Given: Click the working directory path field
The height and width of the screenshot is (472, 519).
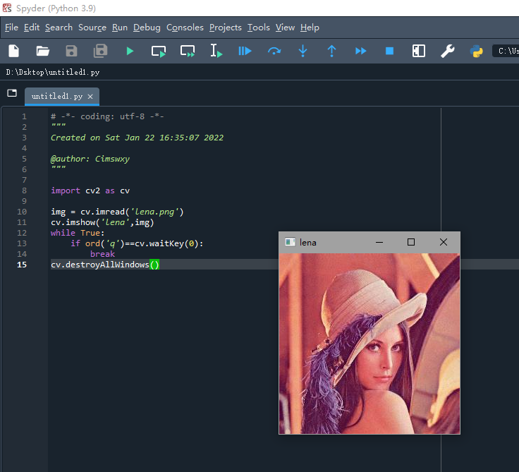Looking at the screenshot, I should tap(506, 51).
